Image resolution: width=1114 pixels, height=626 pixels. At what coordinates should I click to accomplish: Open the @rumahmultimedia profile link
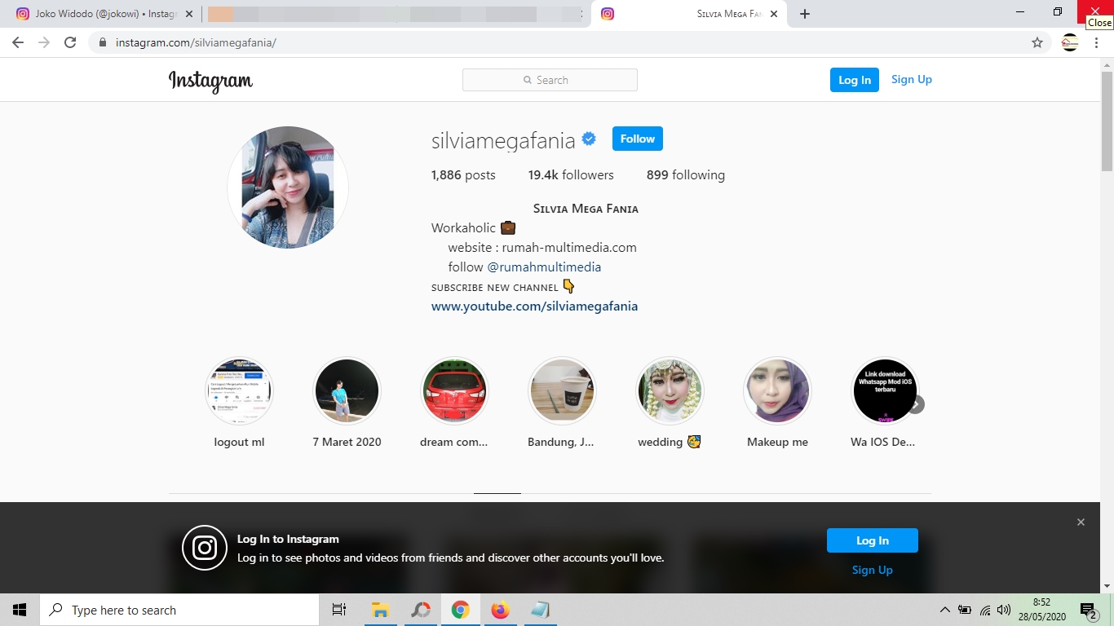[544, 267]
